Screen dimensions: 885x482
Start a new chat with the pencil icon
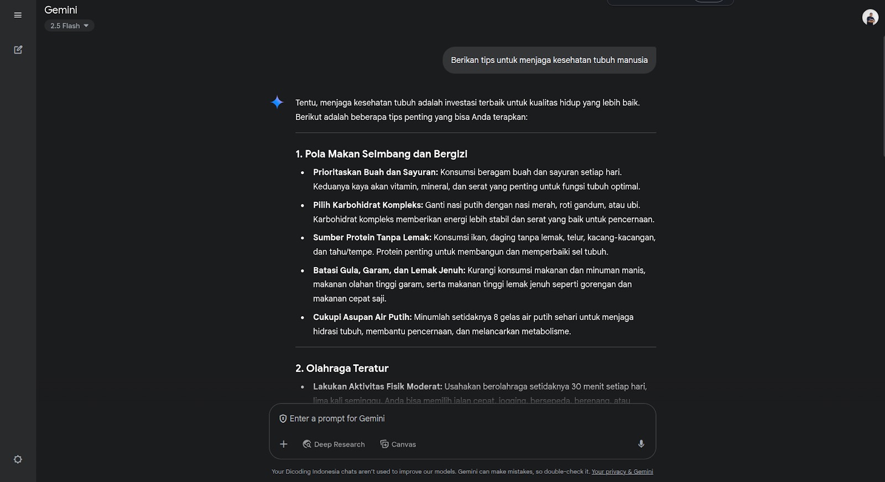[x=18, y=50]
